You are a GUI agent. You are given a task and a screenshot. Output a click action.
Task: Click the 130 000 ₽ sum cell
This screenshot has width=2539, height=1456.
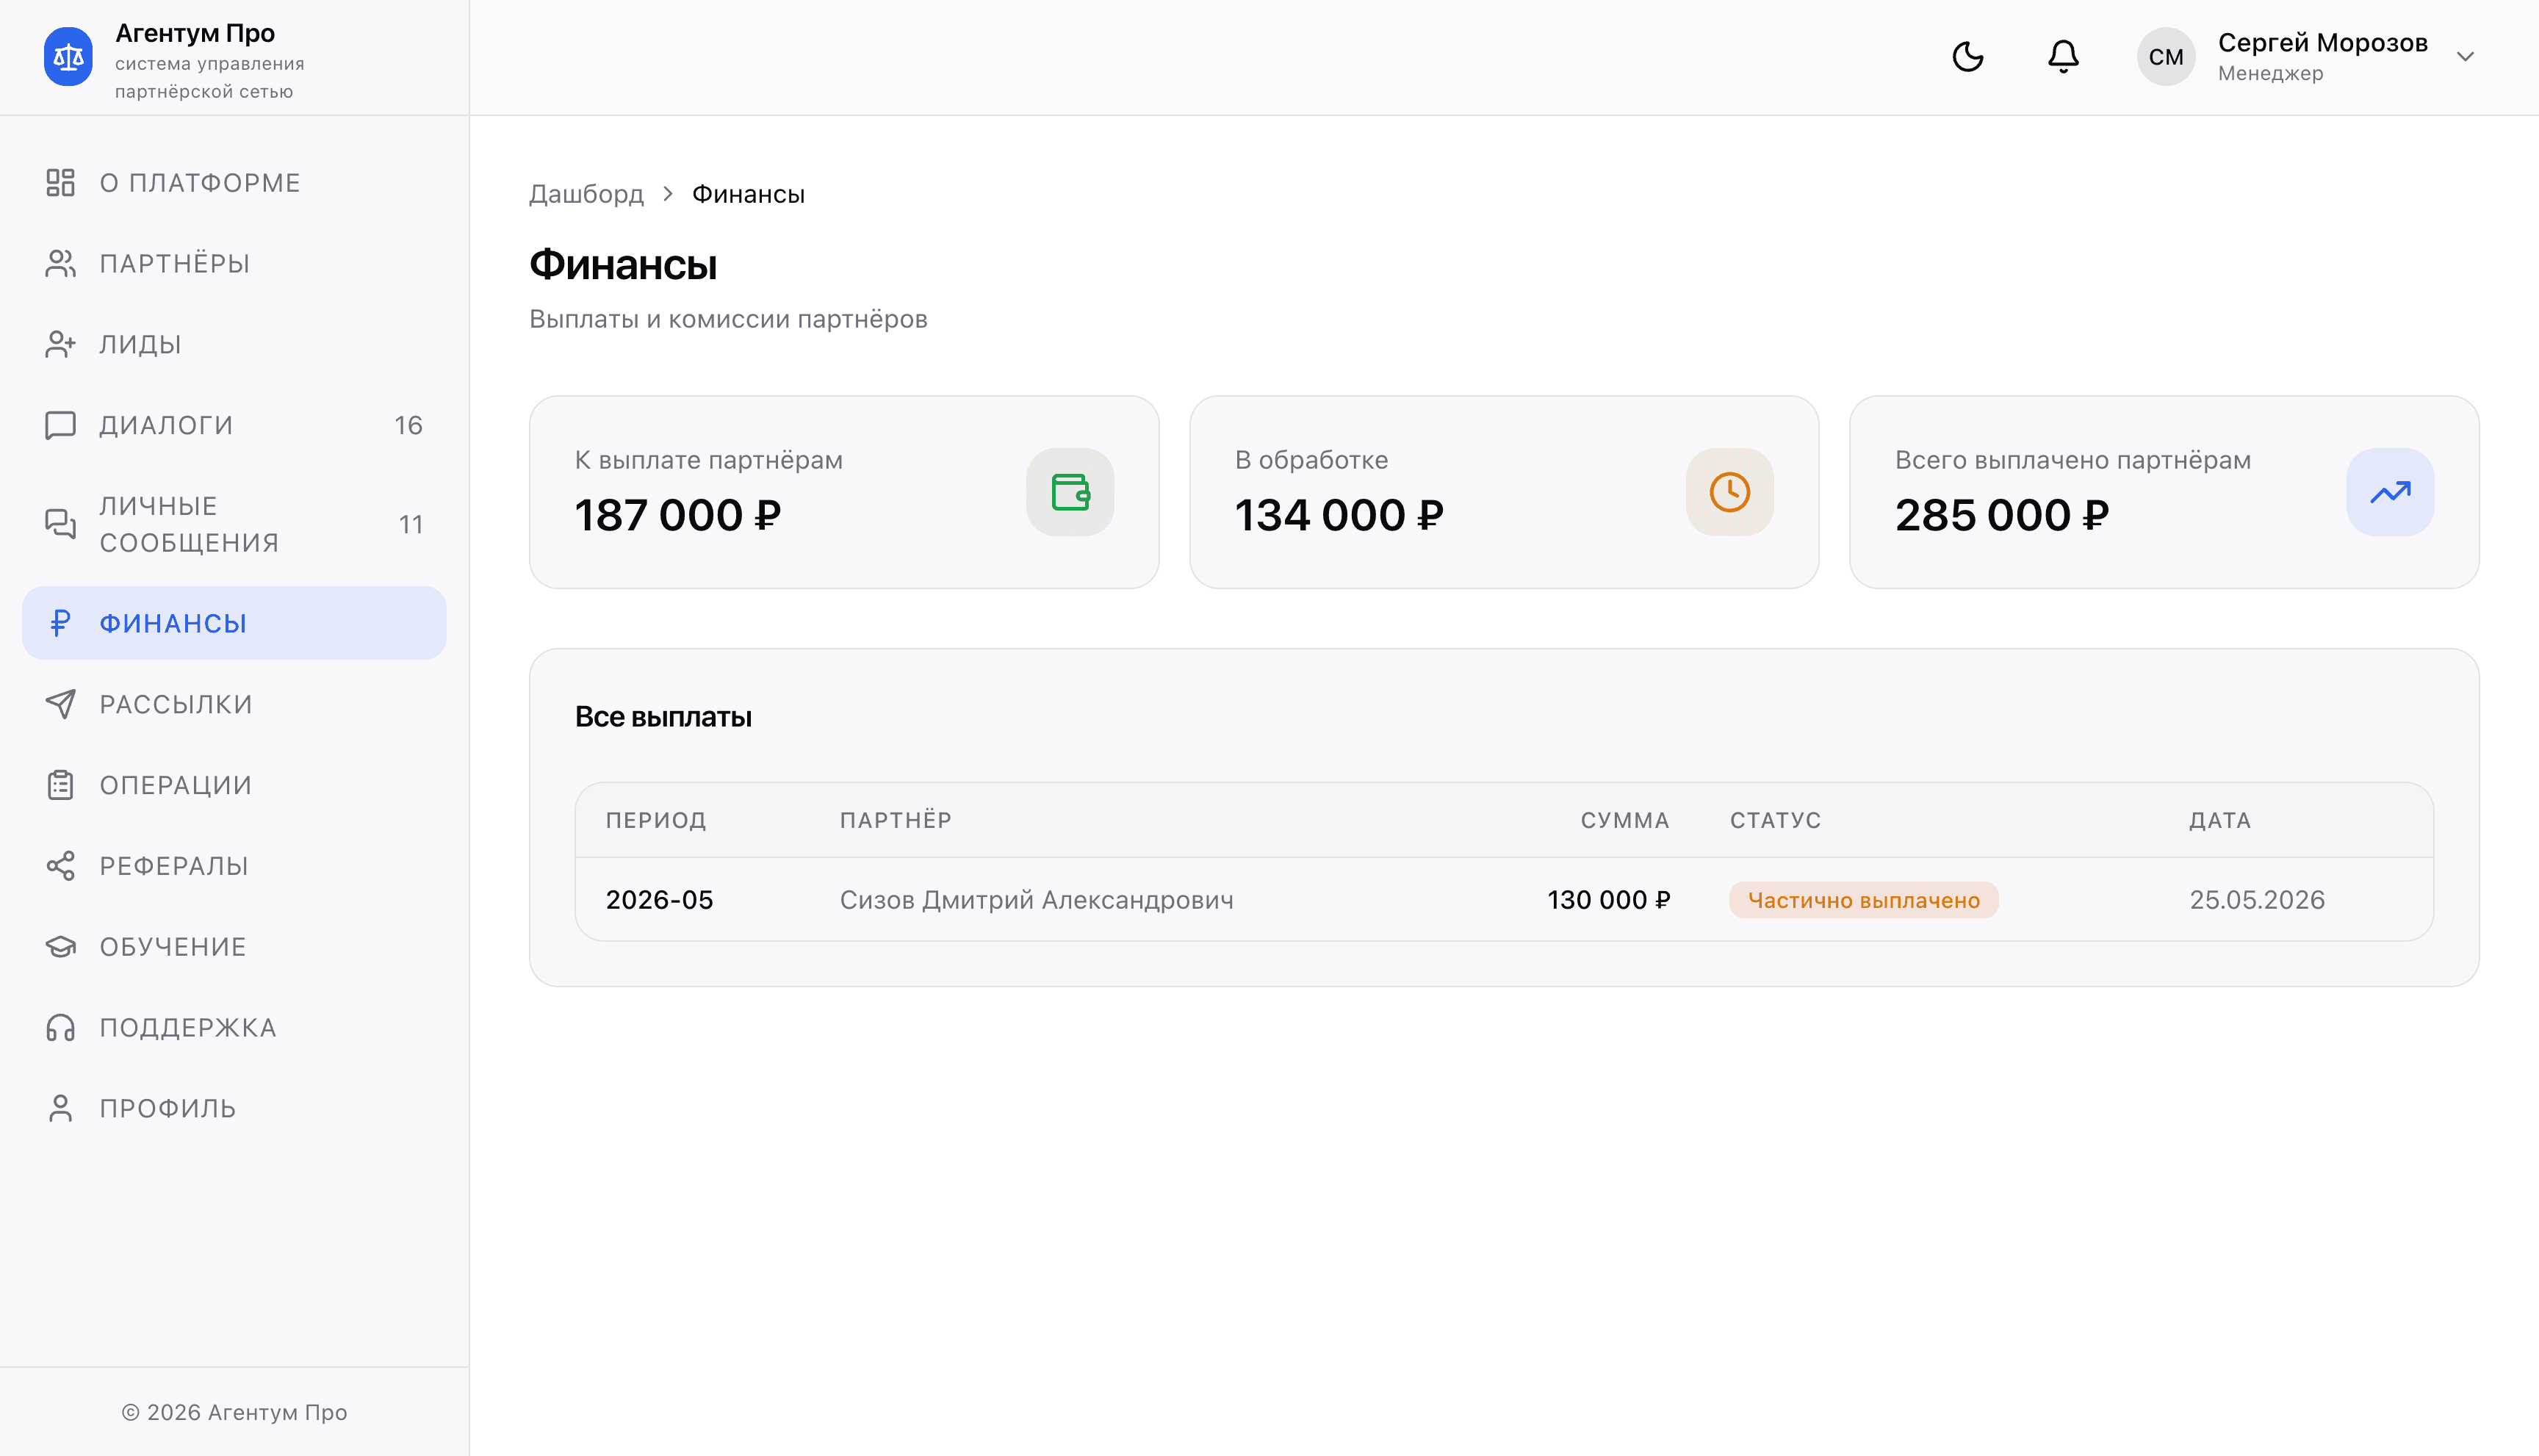tap(1609, 900)
